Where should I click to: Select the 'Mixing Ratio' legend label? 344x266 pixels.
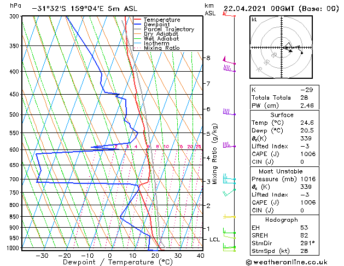(162, 48)
